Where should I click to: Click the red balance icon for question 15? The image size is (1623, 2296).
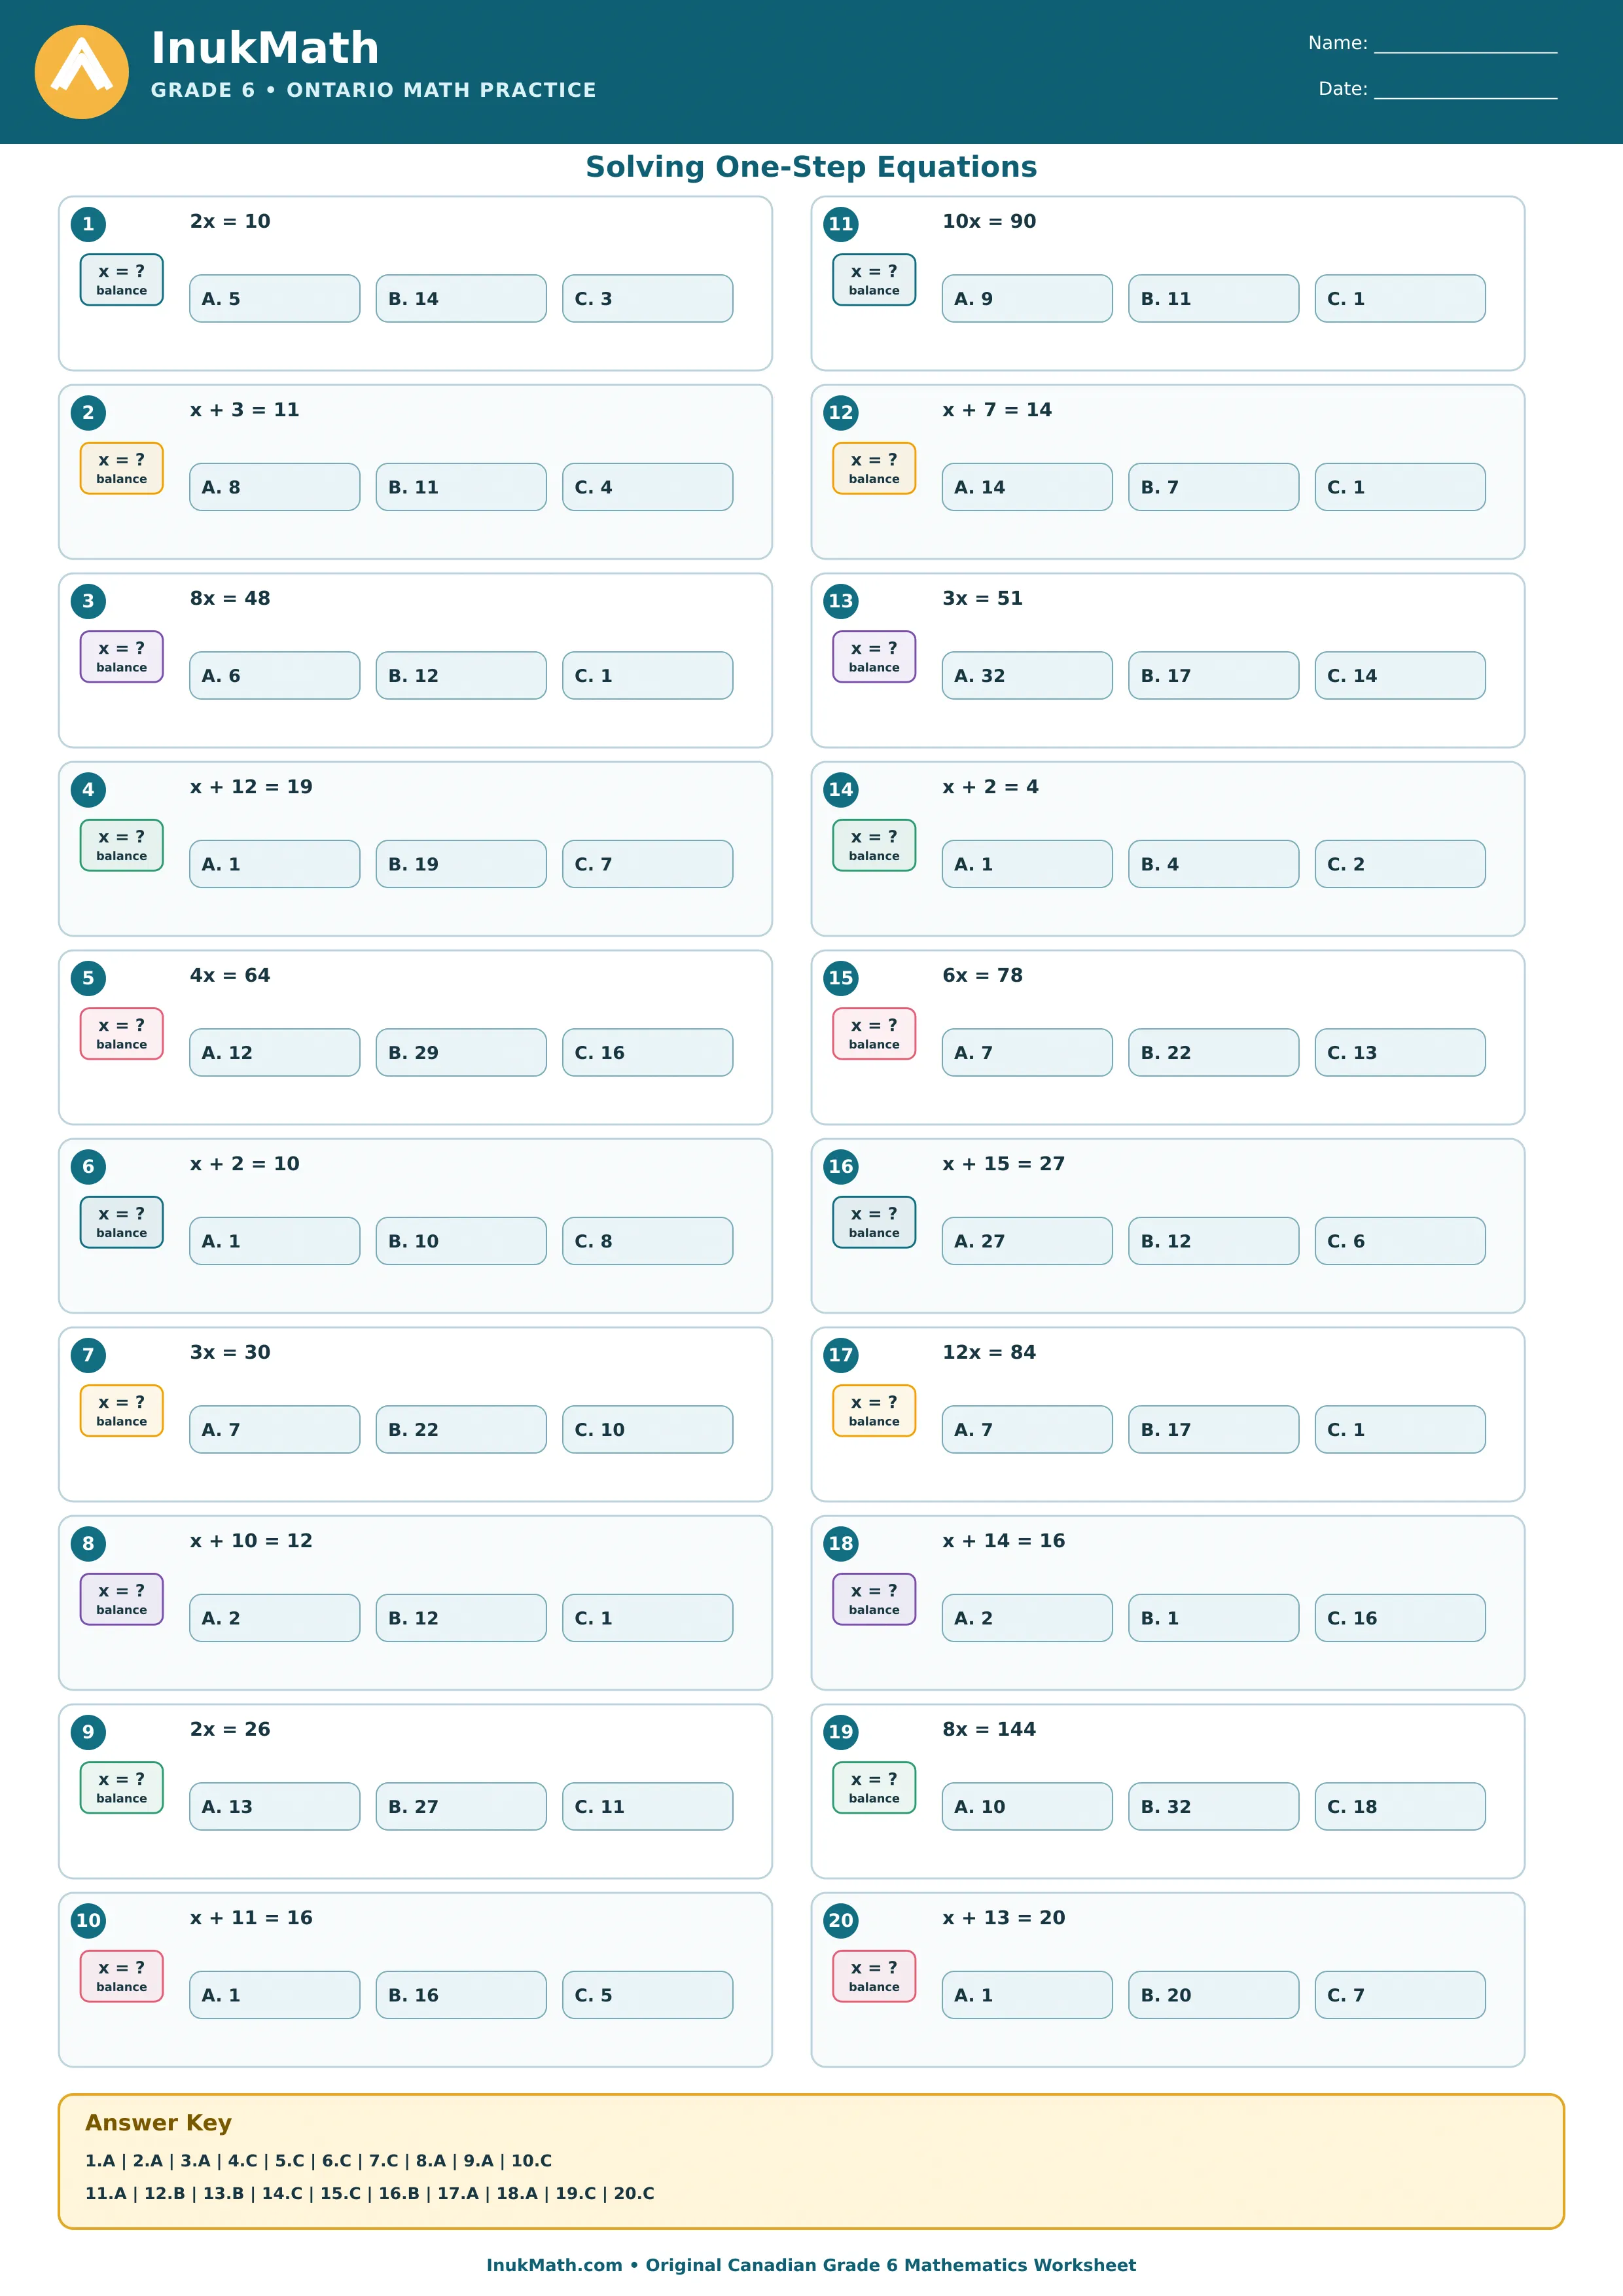(874, 1034)
